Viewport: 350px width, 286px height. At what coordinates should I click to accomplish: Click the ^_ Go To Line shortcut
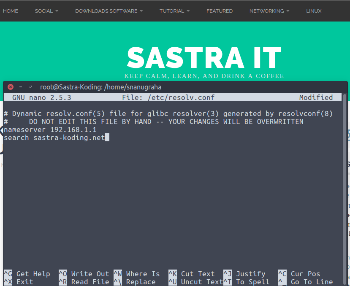point(306,282)
